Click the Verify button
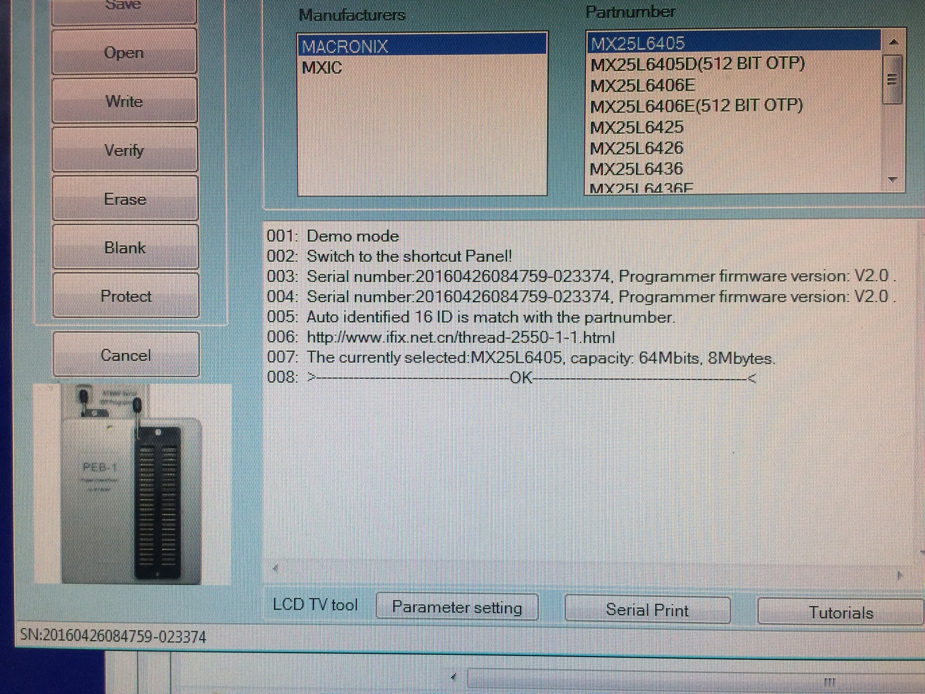 coord(125,150)
